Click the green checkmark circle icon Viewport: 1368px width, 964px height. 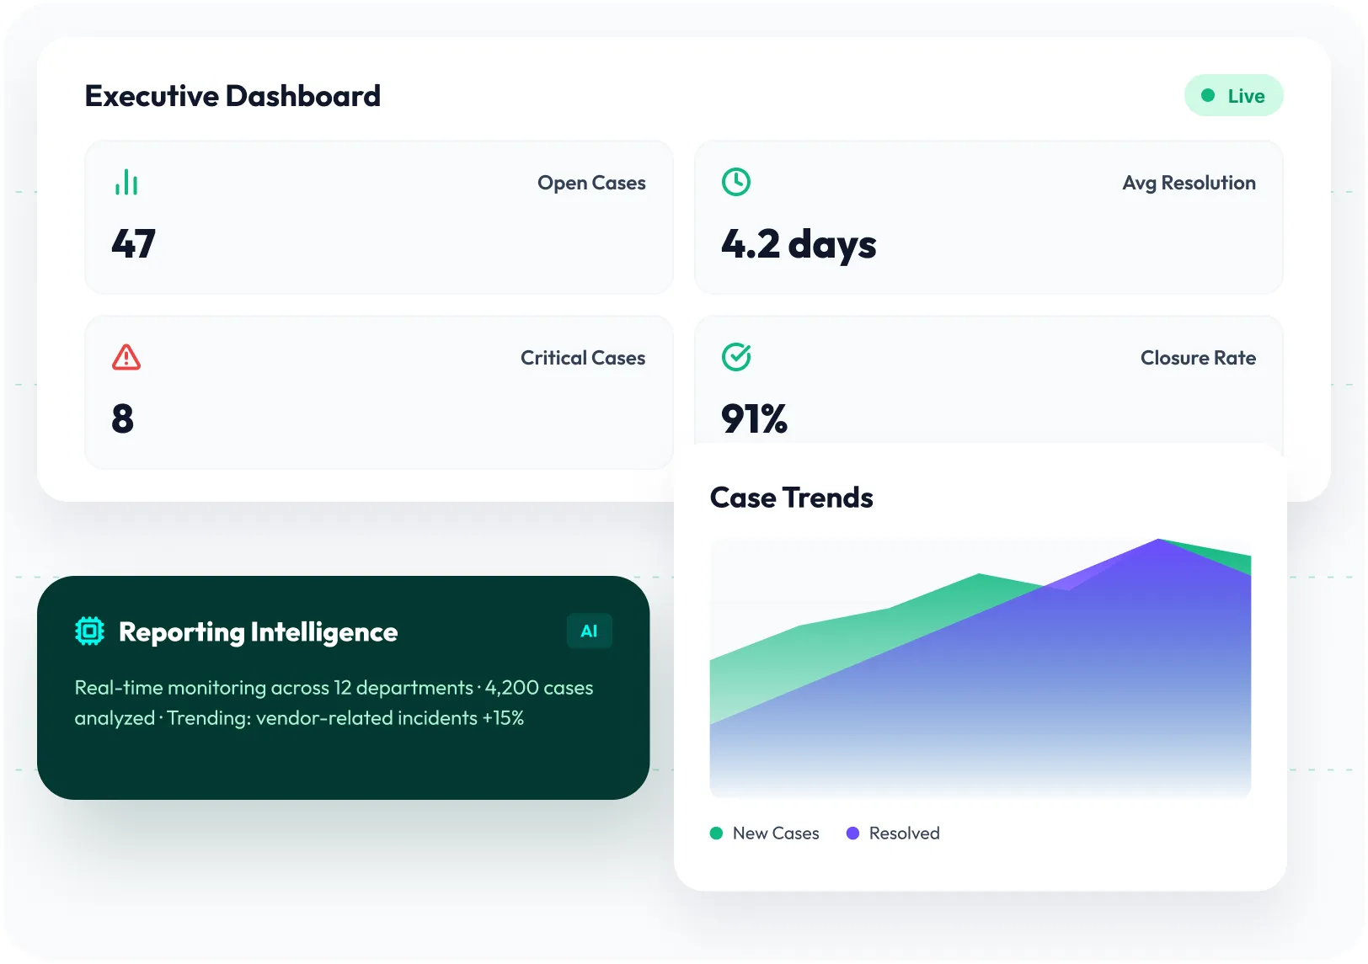(x=736, y=357)
